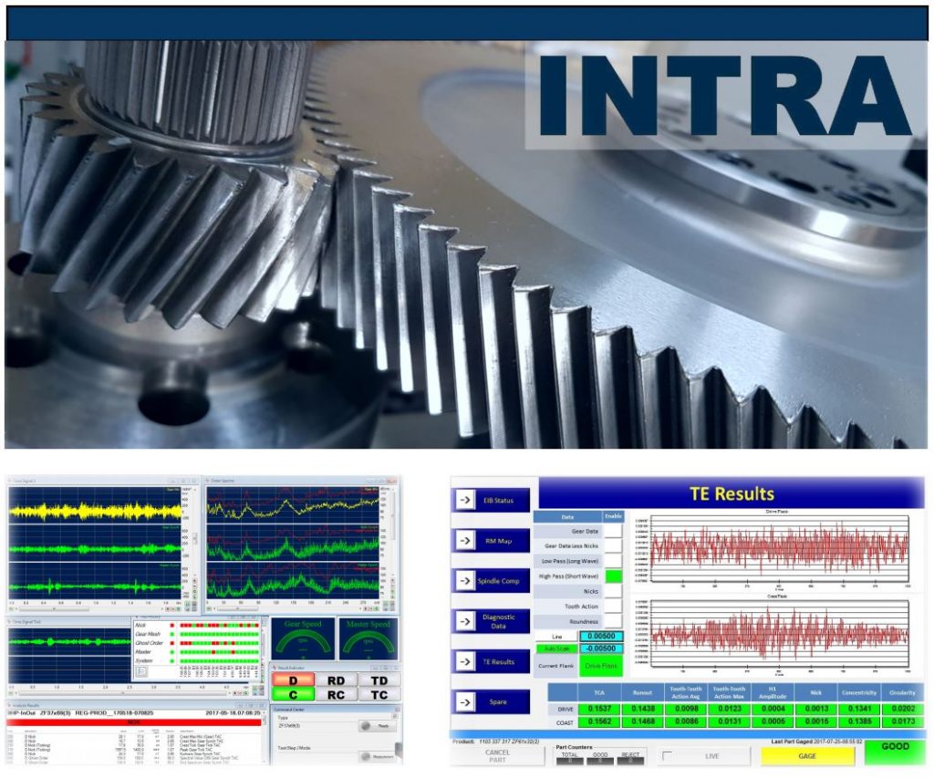Click the red D result button
The image size is (934, 778).
pyautogui.click(x=293, y=680)
